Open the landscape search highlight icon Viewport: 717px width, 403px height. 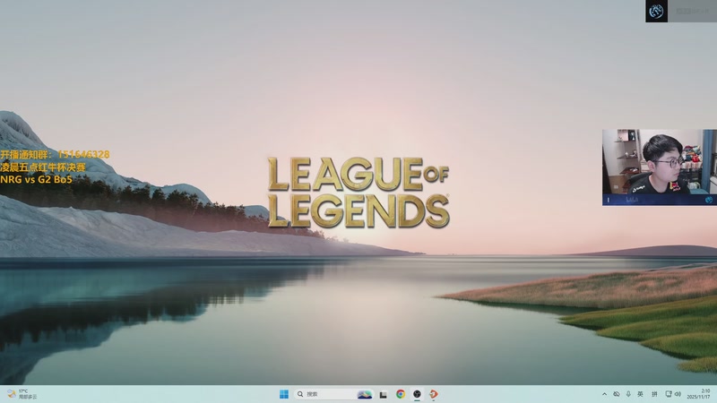[x=365, y=394]
